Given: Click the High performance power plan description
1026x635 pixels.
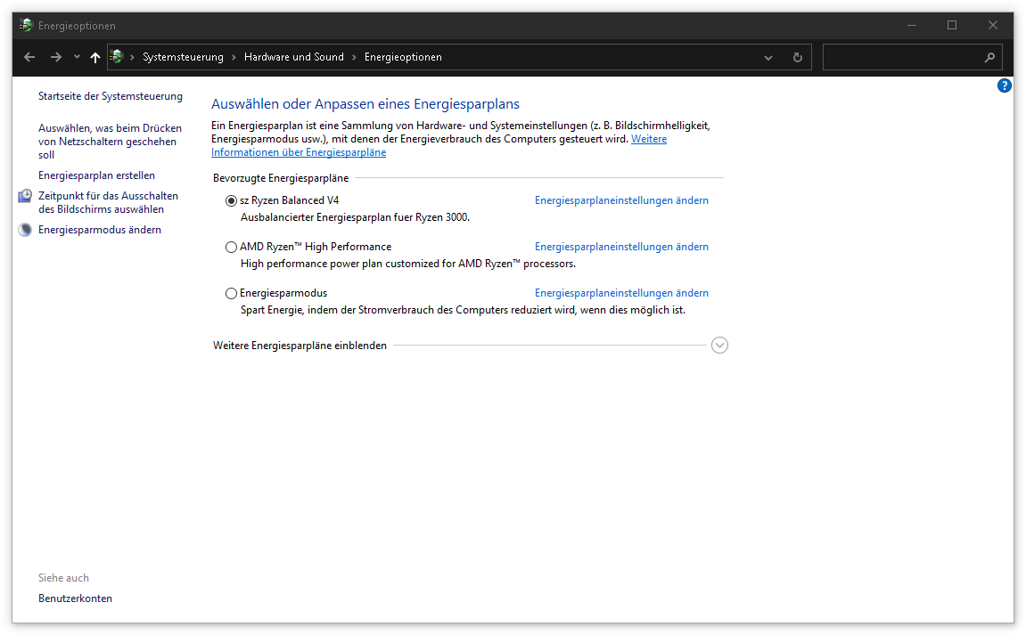Looking at the screenshot, I should pyautogui.click(x=408, y=264).
